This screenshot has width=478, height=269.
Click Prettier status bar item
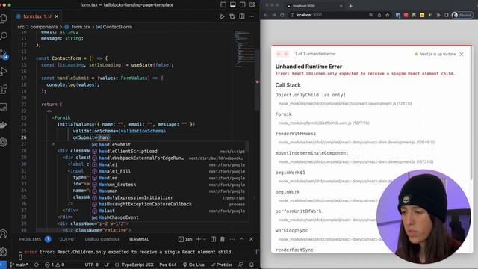point(221,265)
